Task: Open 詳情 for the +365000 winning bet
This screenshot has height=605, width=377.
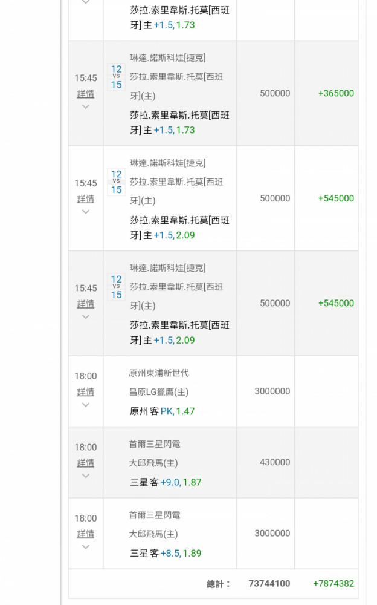Action: pos(86,94)
